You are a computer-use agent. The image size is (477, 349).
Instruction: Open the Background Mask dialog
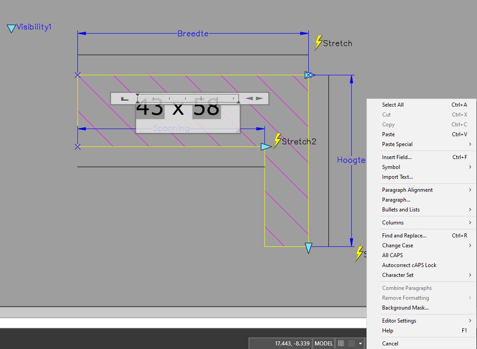405,308
